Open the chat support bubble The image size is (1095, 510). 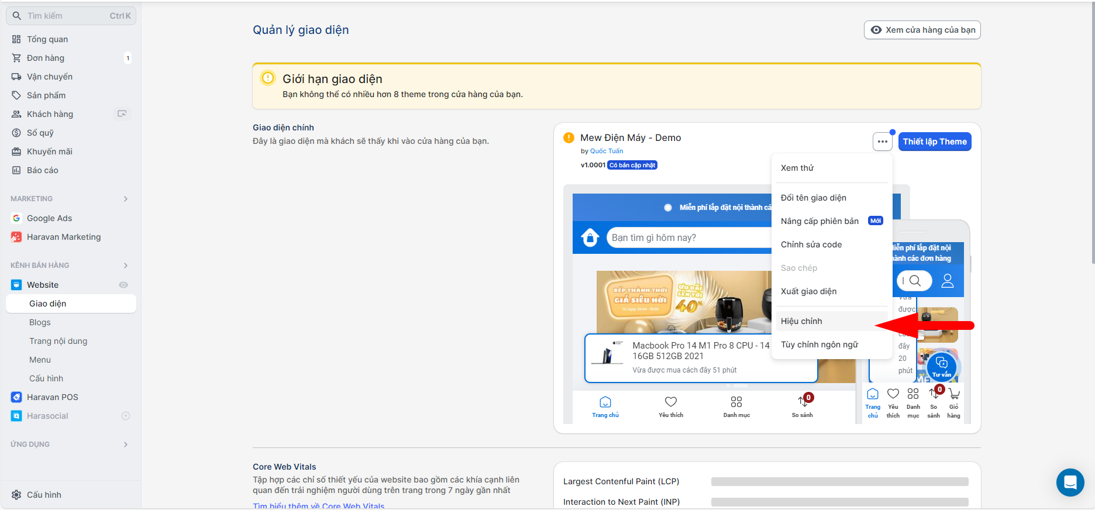pos(1070,483)
